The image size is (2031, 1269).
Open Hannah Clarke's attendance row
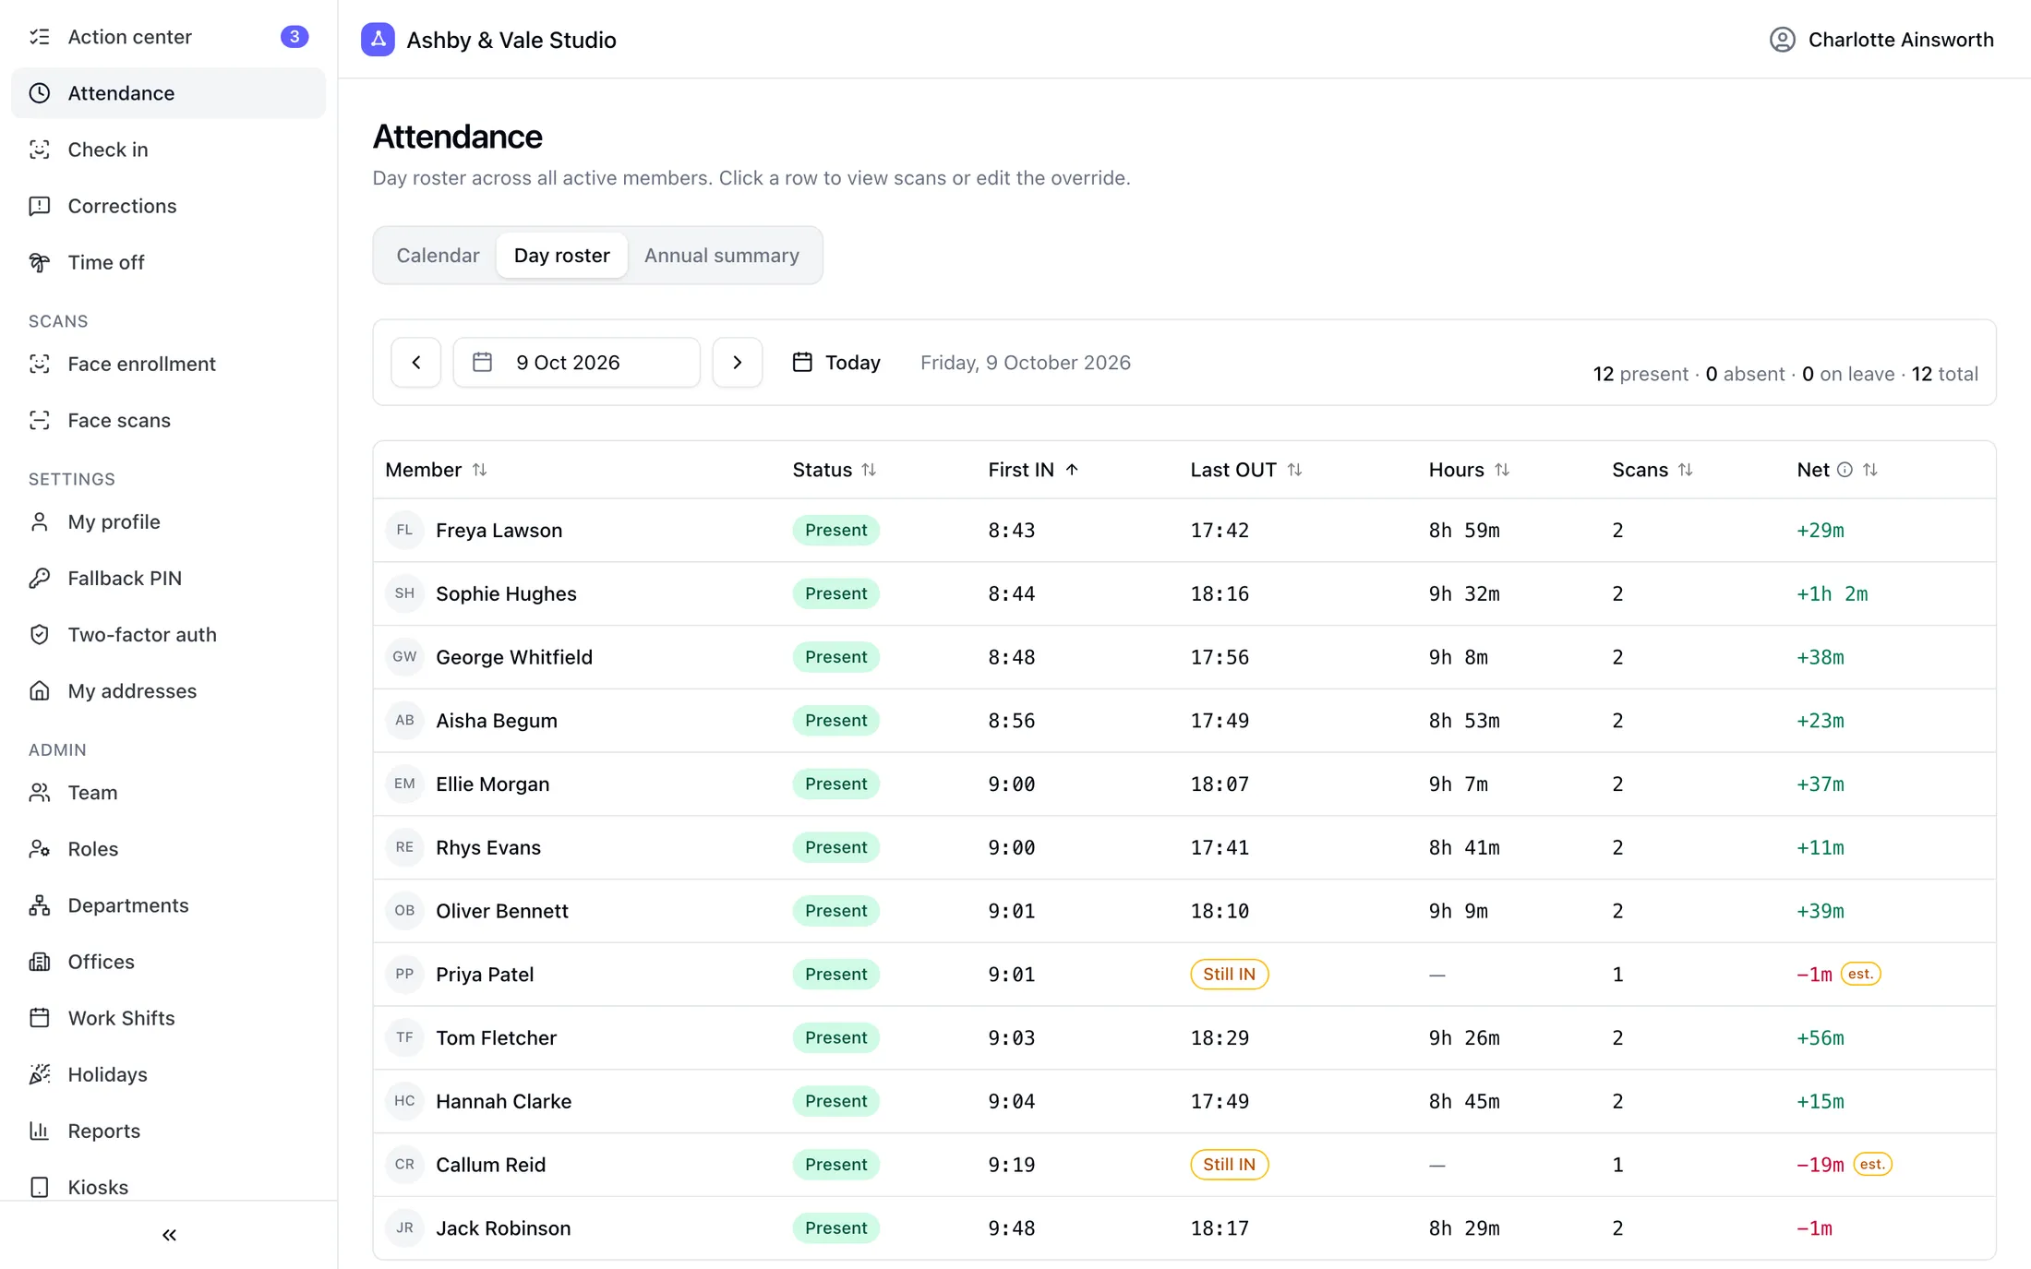pyautogui.click(x=1184, y=1101)
